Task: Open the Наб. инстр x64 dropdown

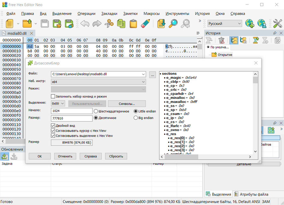Action: click(x=143, y=82)
